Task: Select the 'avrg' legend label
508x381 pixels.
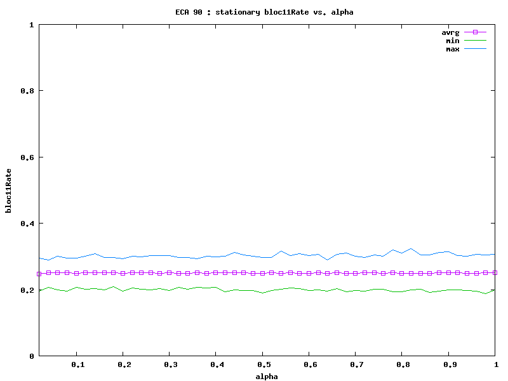Action: [x=450, y=32]
